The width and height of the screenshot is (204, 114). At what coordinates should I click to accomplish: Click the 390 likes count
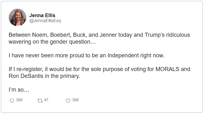point(76,100)
